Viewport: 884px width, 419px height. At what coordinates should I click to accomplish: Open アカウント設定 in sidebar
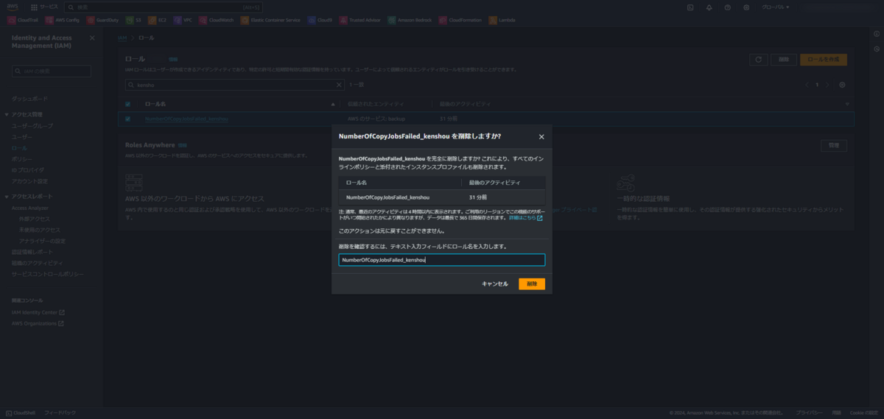pyautogui.click(x=29, y=181)
